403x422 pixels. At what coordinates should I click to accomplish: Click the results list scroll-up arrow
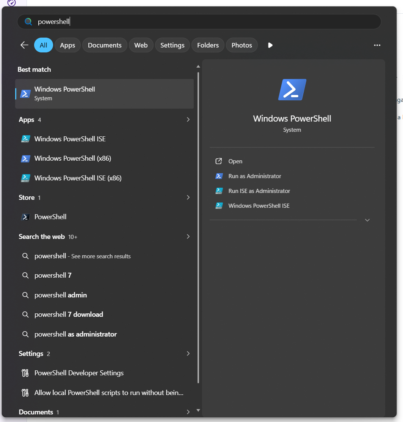(x=198, y=66)
